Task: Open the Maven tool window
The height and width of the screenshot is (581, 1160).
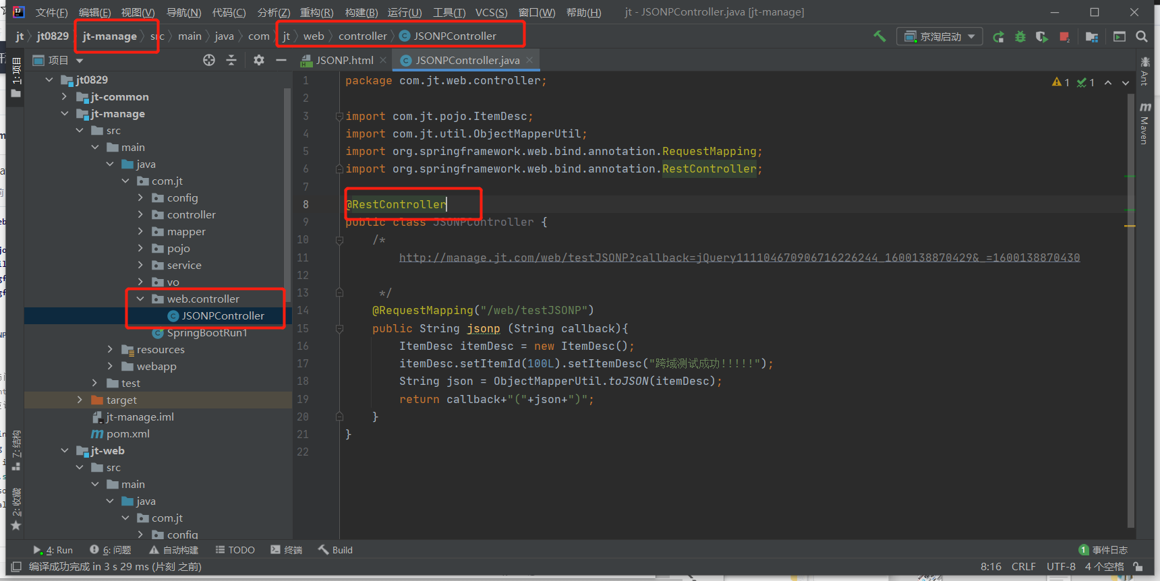Action: pyautogui.click(x=1144, y=123)
